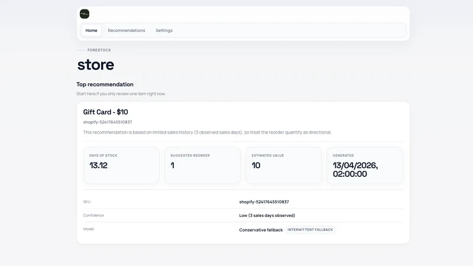Click the SKU row label
The width and height of the screenshot is (473, 266).
[x=87, y=202]
